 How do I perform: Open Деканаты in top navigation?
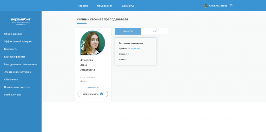[x=128, y=6]
